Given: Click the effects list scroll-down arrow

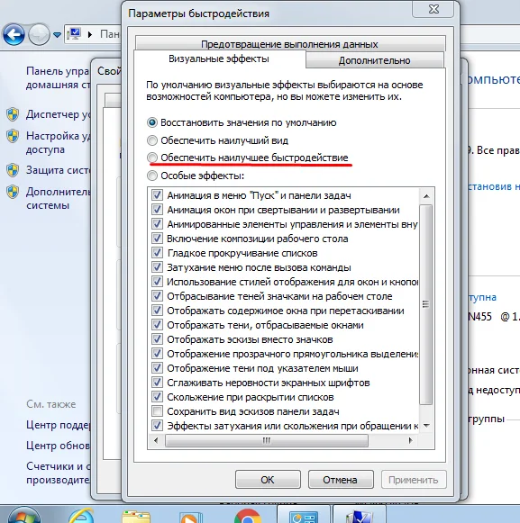Looking at the screenshot, I should (426, 425).
